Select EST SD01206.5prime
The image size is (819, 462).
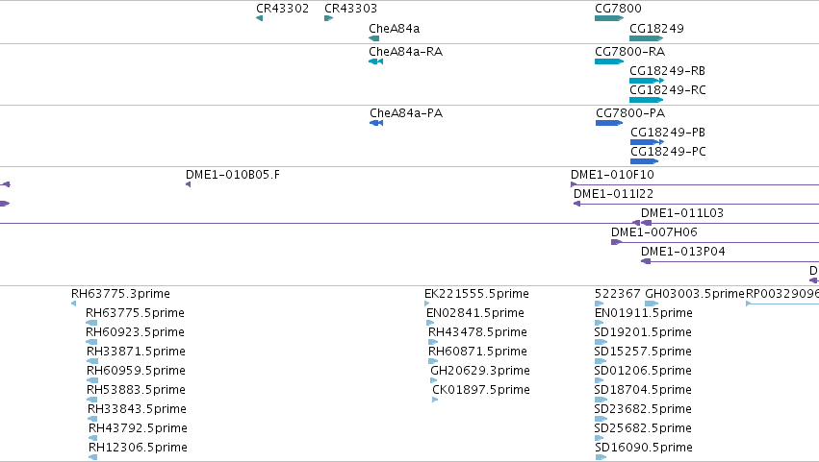[643, 371]
